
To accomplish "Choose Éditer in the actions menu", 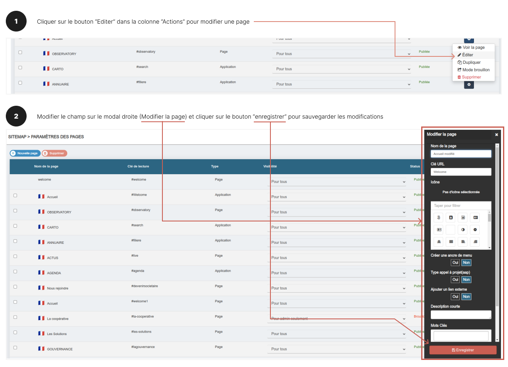I will [467, 55].
